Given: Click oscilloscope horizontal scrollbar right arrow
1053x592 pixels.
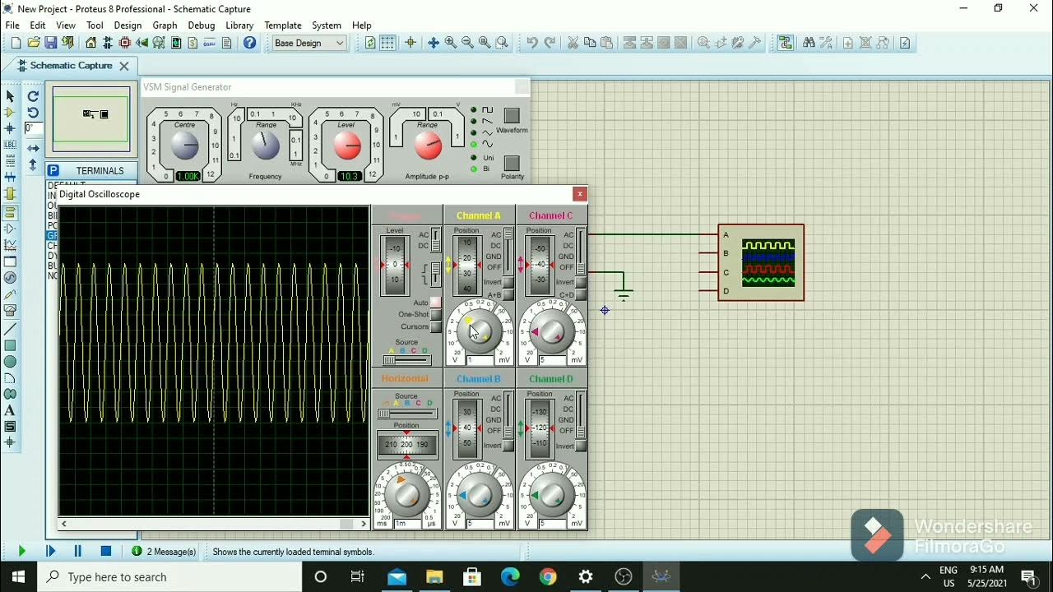Looking at the screenshot, I should point(364,524).
